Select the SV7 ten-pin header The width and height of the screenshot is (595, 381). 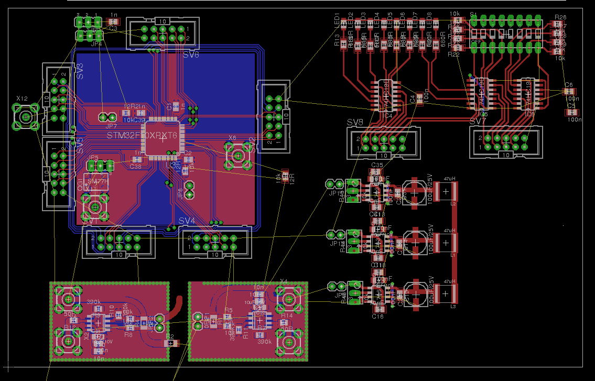click(x=506, y=143)
